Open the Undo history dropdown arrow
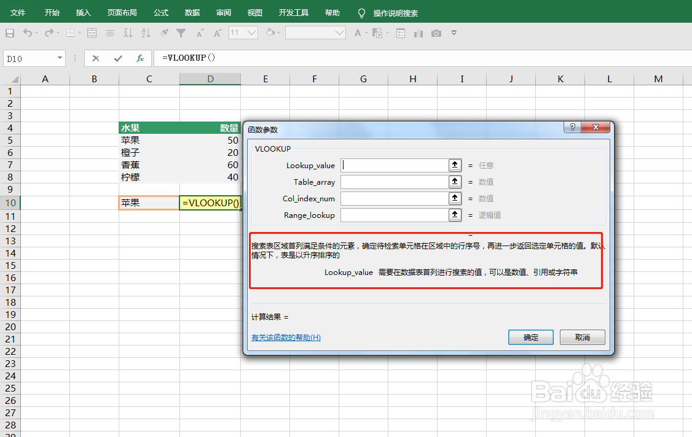The height and width of the screenshot is (437, 692). [x=37, y=33]
